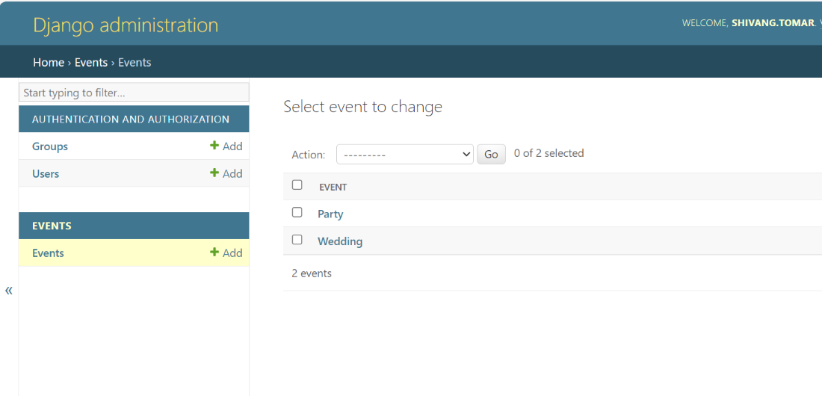Select Events model in the sidebar
This screenshot has height=396, width=822.
(48, 253)
